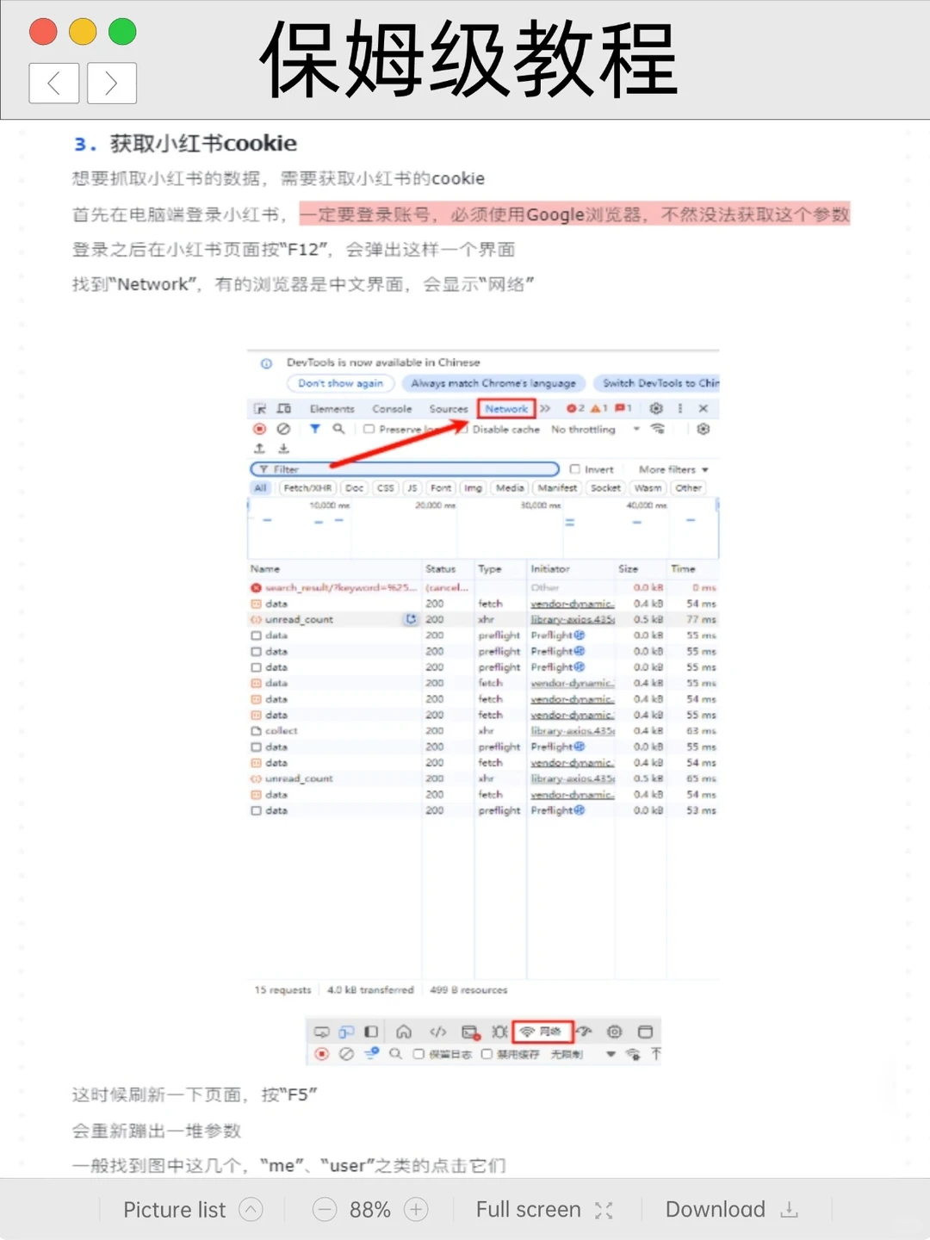Zoom out with the minus button

(325, 1210)
